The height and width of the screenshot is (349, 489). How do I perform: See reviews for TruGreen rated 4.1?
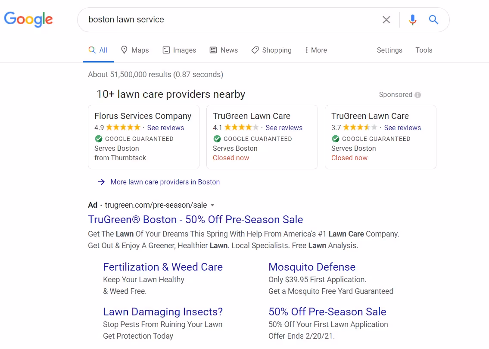[x=284, y=128]
